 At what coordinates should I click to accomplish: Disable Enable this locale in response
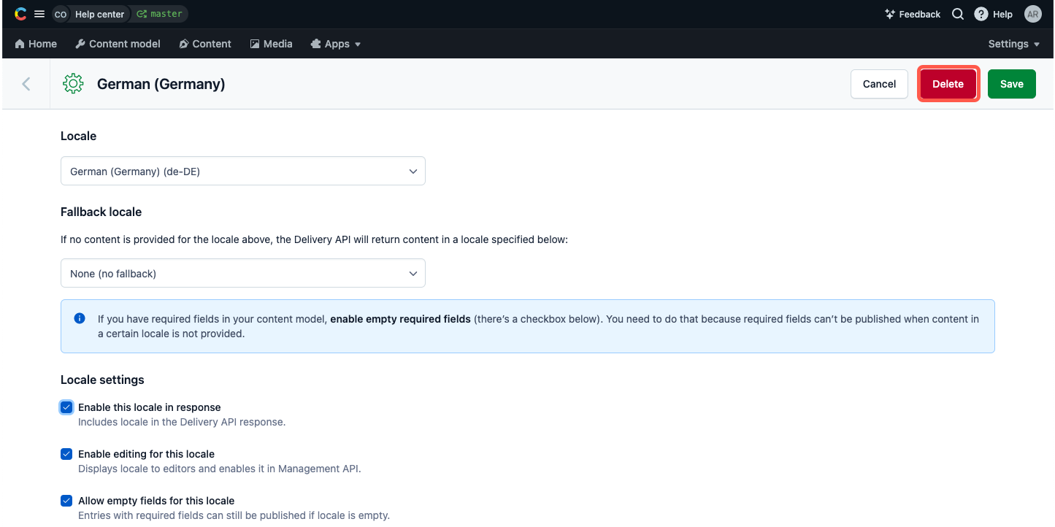[x=66, y=407]
